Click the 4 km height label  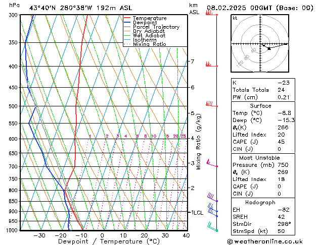click(x=193, y=139)
